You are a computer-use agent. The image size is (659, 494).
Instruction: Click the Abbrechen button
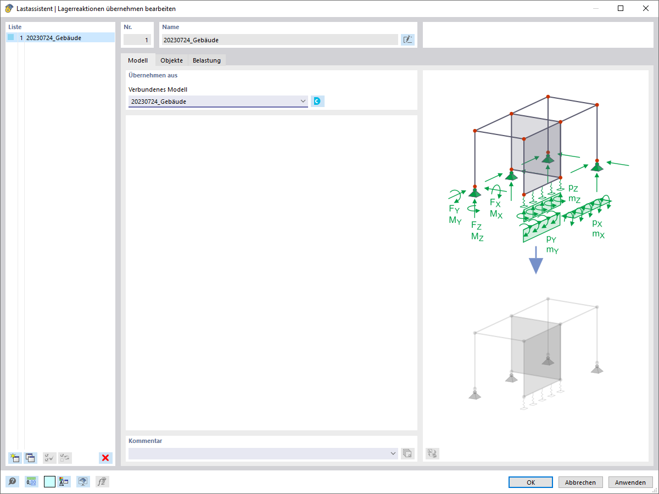tap(580, 482)
